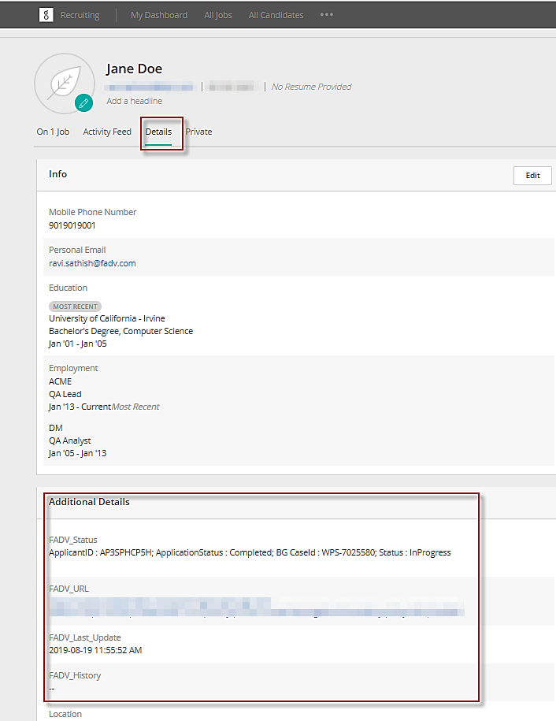The height and width of the screenshot is (721, 556).
Task: Click University of California - Irvine
Action: (x=107, y=318)
